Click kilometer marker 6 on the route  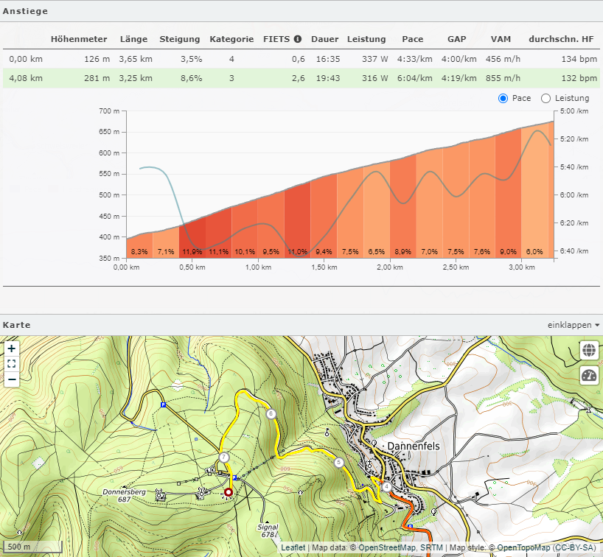click(x=271, y=414)
